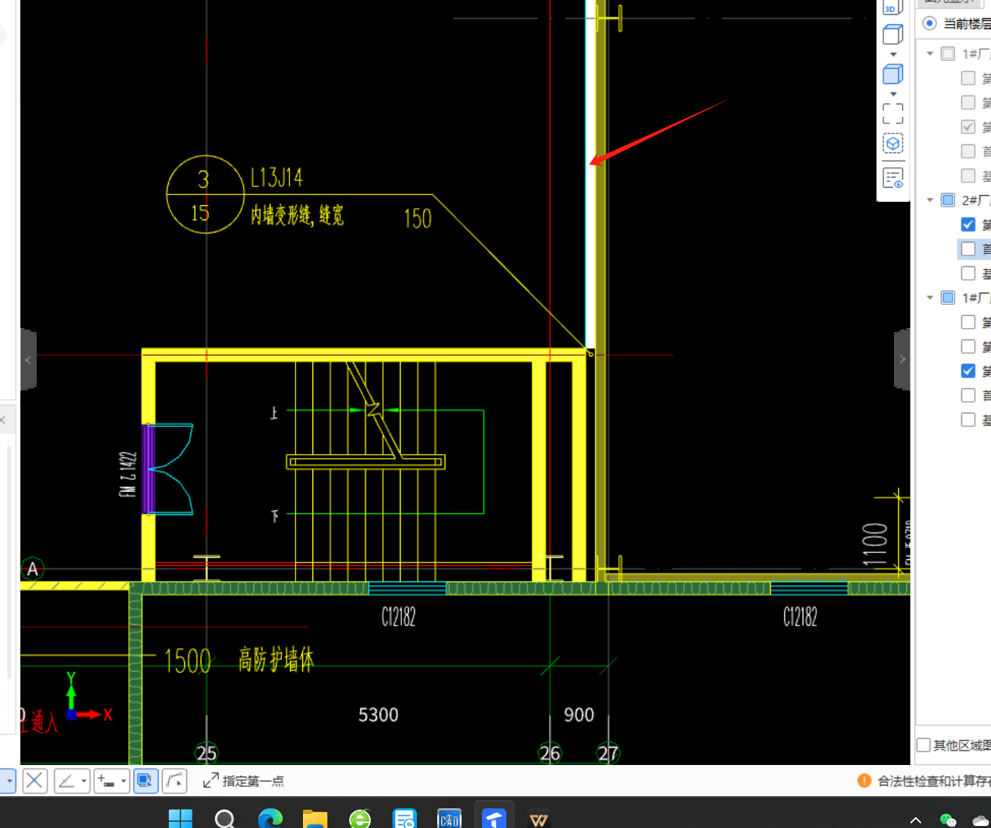Click the 5300 dimension text
Image resolution: width=991 pixels, height=828 pixels.
378,715
